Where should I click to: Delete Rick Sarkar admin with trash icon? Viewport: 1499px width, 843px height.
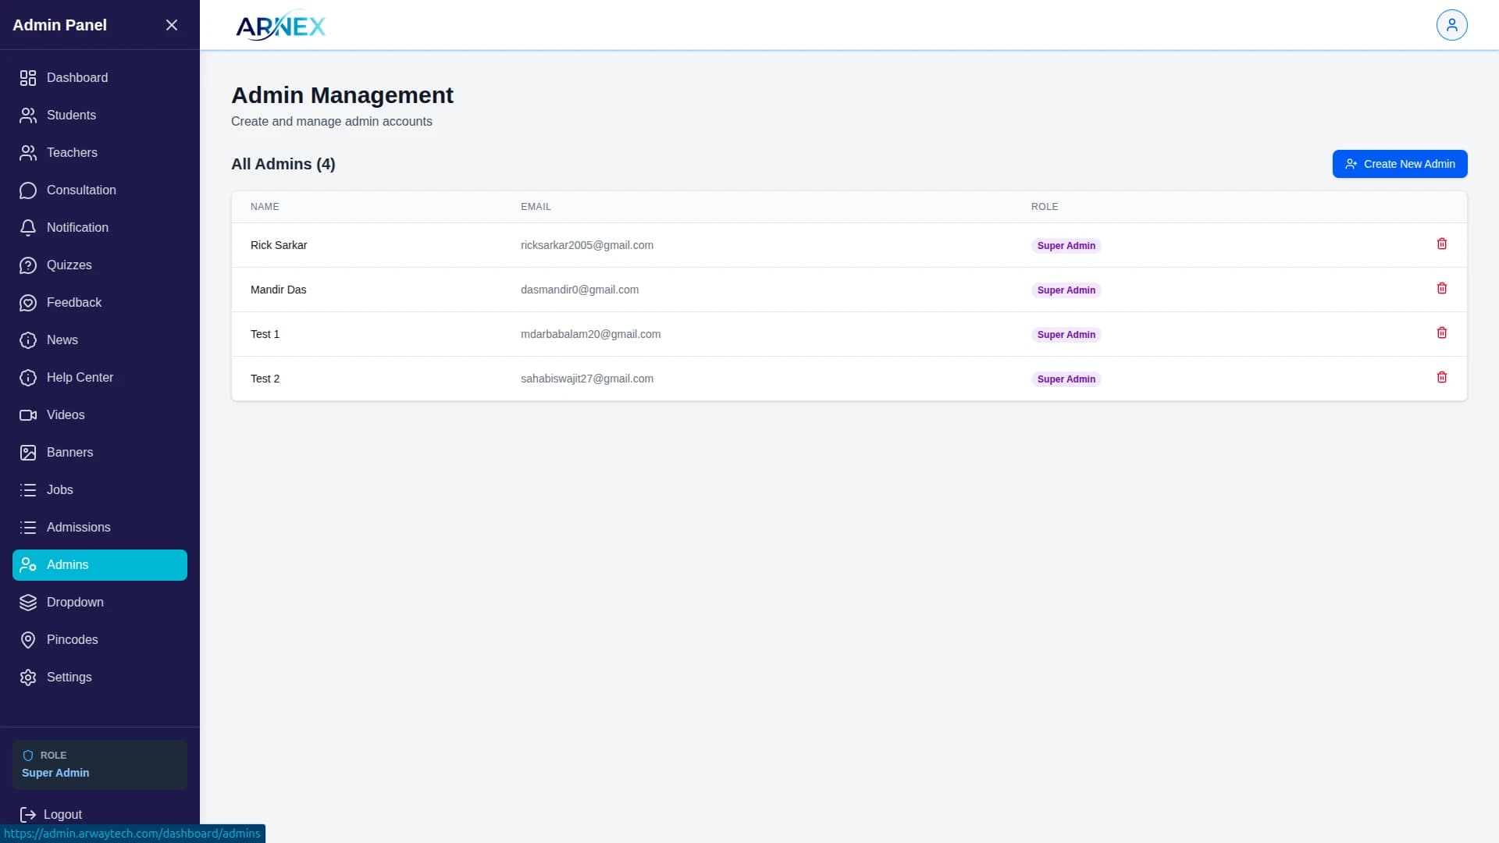coord(1441,244)
